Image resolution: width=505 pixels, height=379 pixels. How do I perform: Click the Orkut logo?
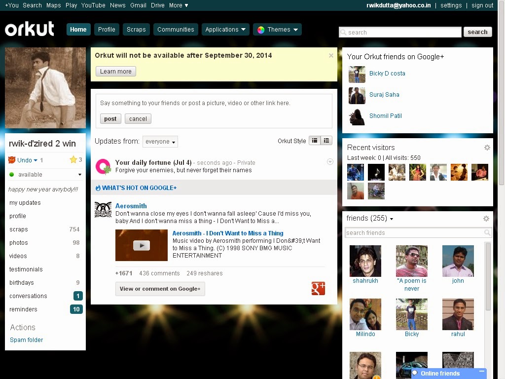29,29
